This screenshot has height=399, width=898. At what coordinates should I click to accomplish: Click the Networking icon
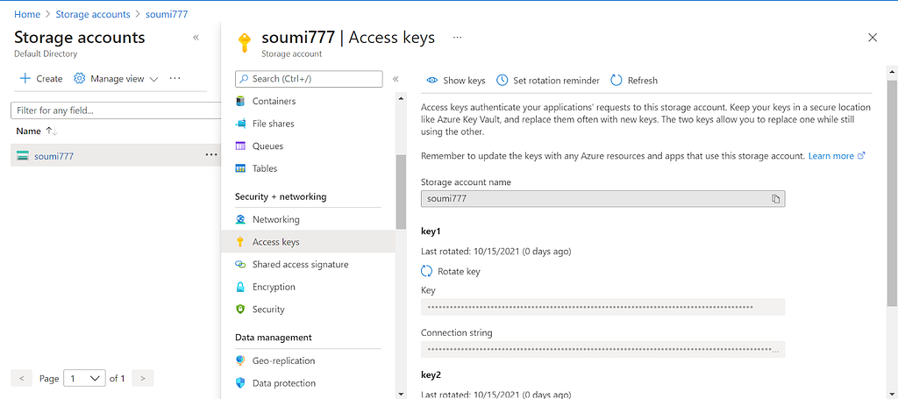pyautogui.click(x=240, y=219)
